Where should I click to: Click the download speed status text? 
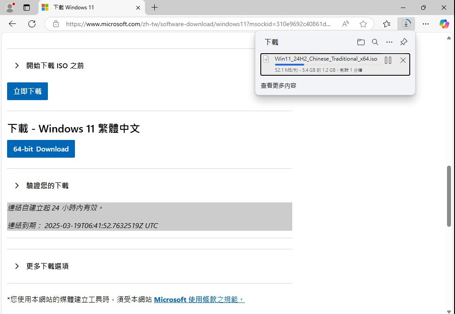pyautogui.click(x=318, y=70)
